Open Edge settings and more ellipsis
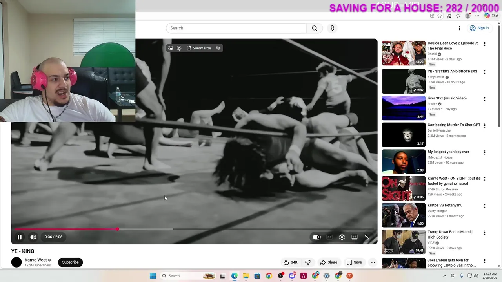 pos(477,16)
